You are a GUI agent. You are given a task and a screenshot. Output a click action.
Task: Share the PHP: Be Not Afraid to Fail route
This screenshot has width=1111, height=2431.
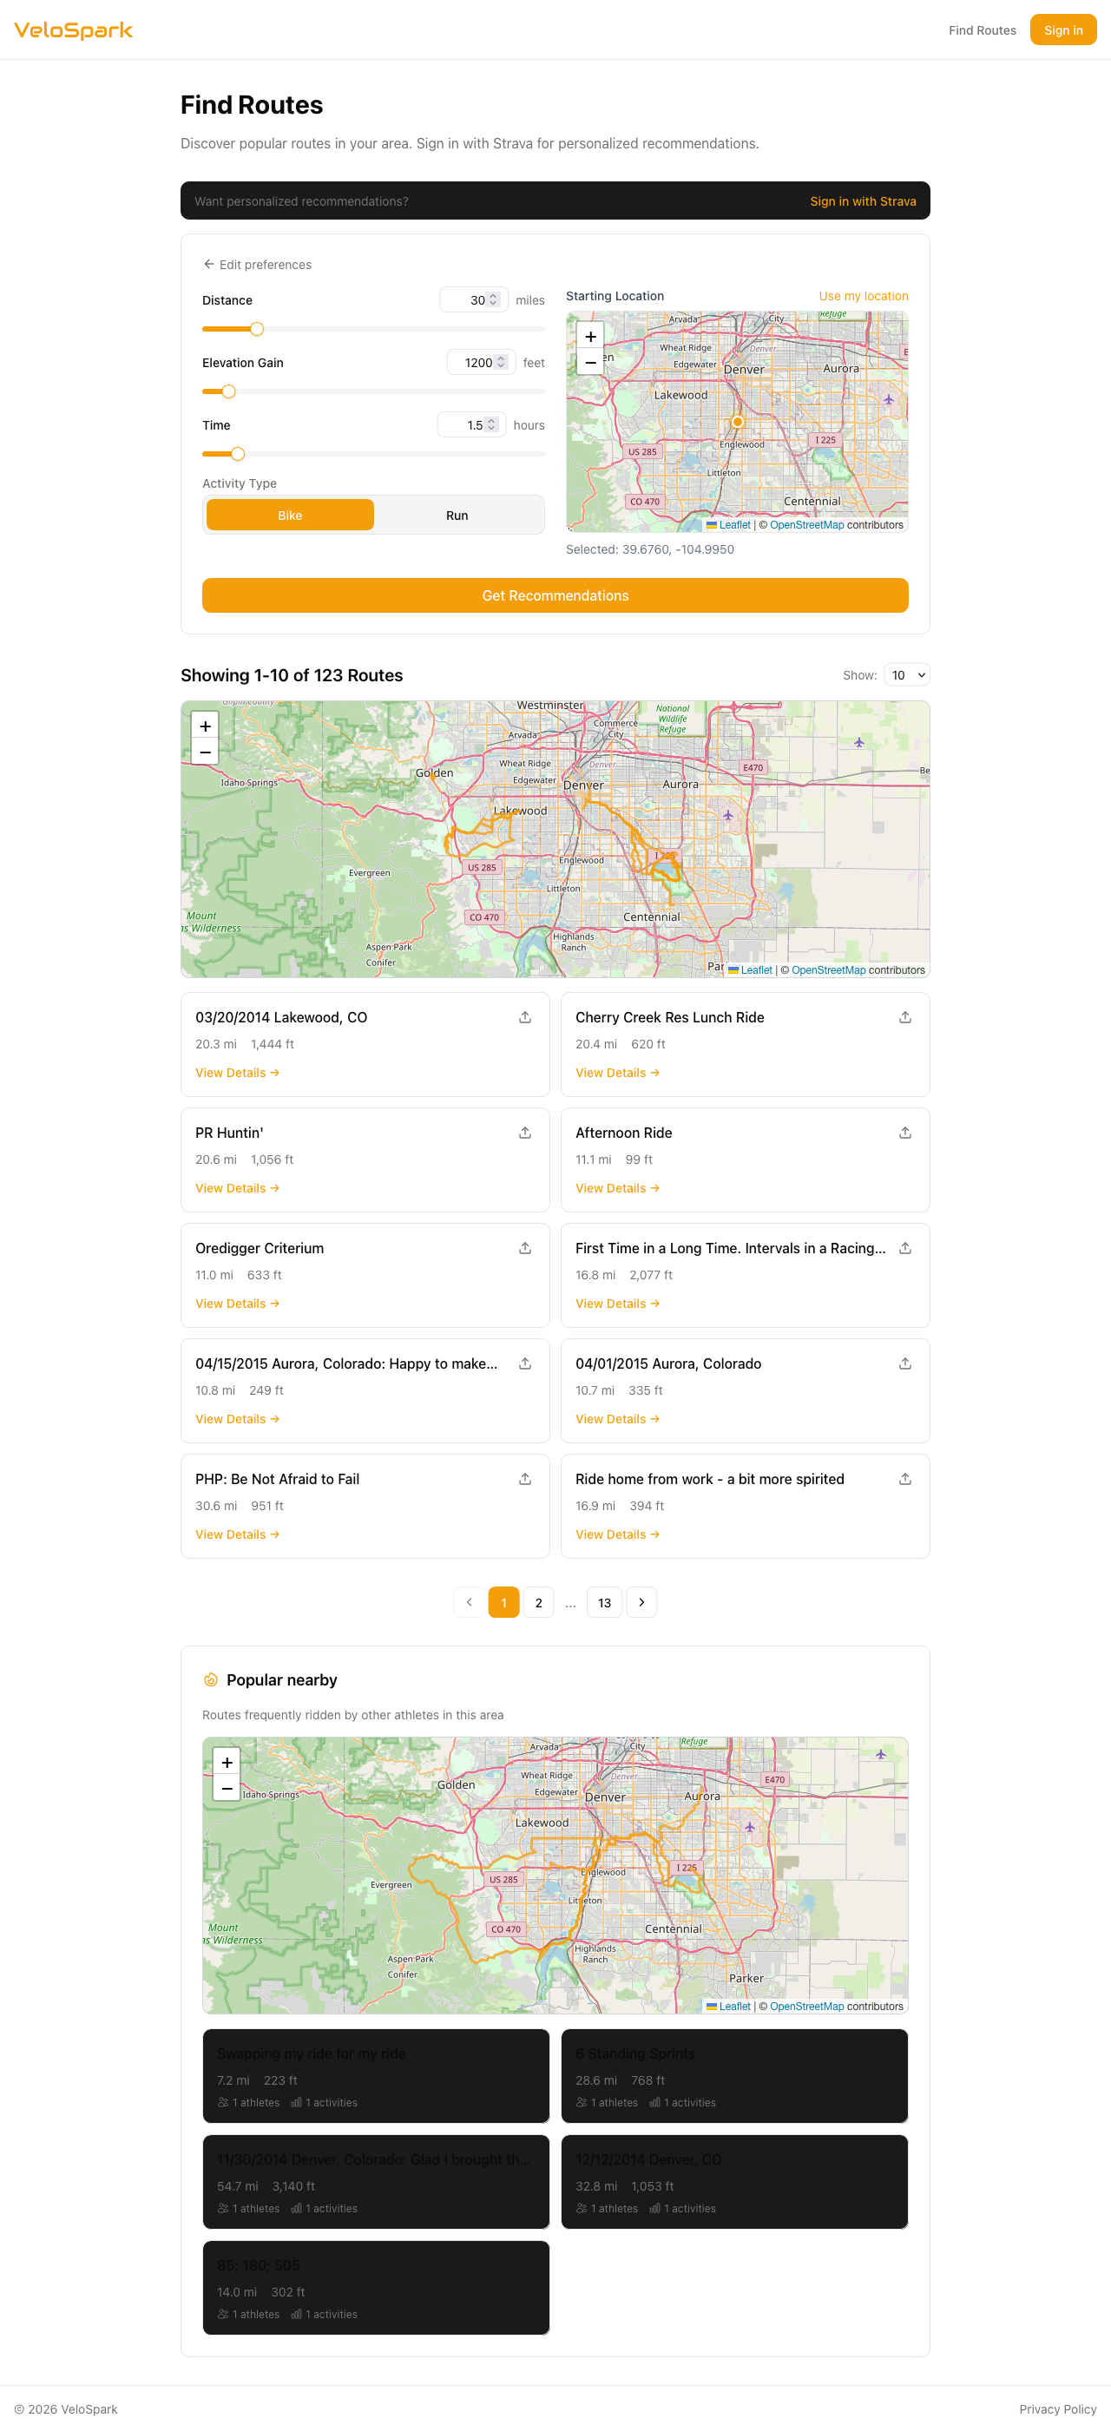point(525,1479)
